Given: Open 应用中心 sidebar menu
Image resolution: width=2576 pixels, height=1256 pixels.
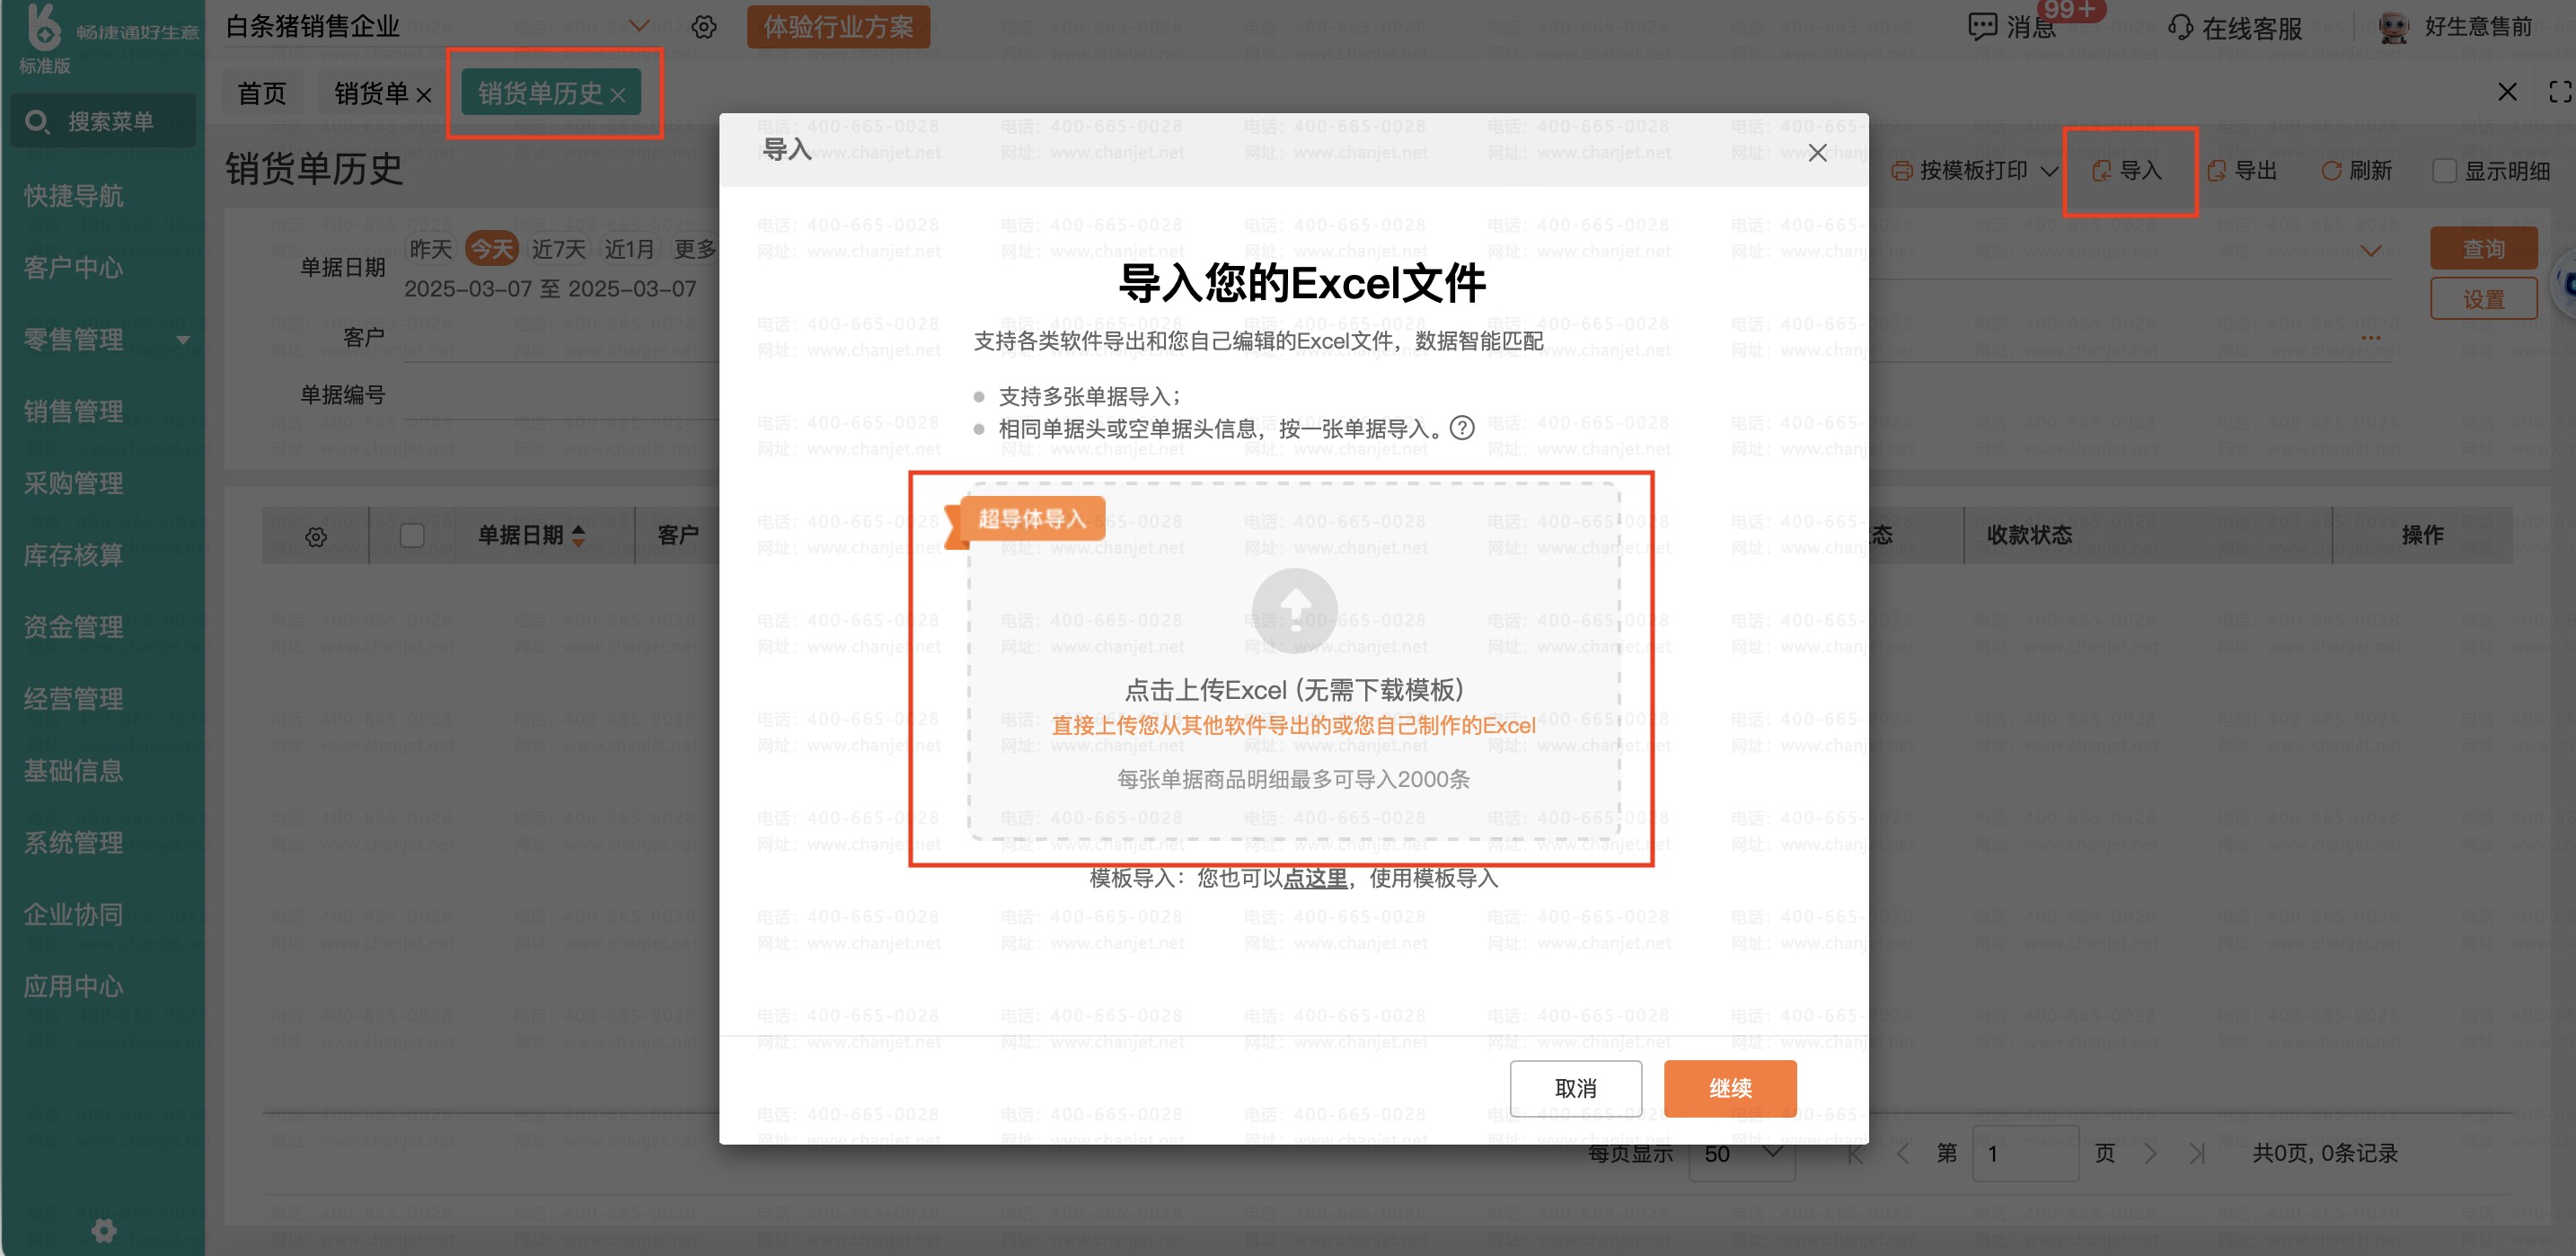Looking at the screenshot, I should 74,987.
